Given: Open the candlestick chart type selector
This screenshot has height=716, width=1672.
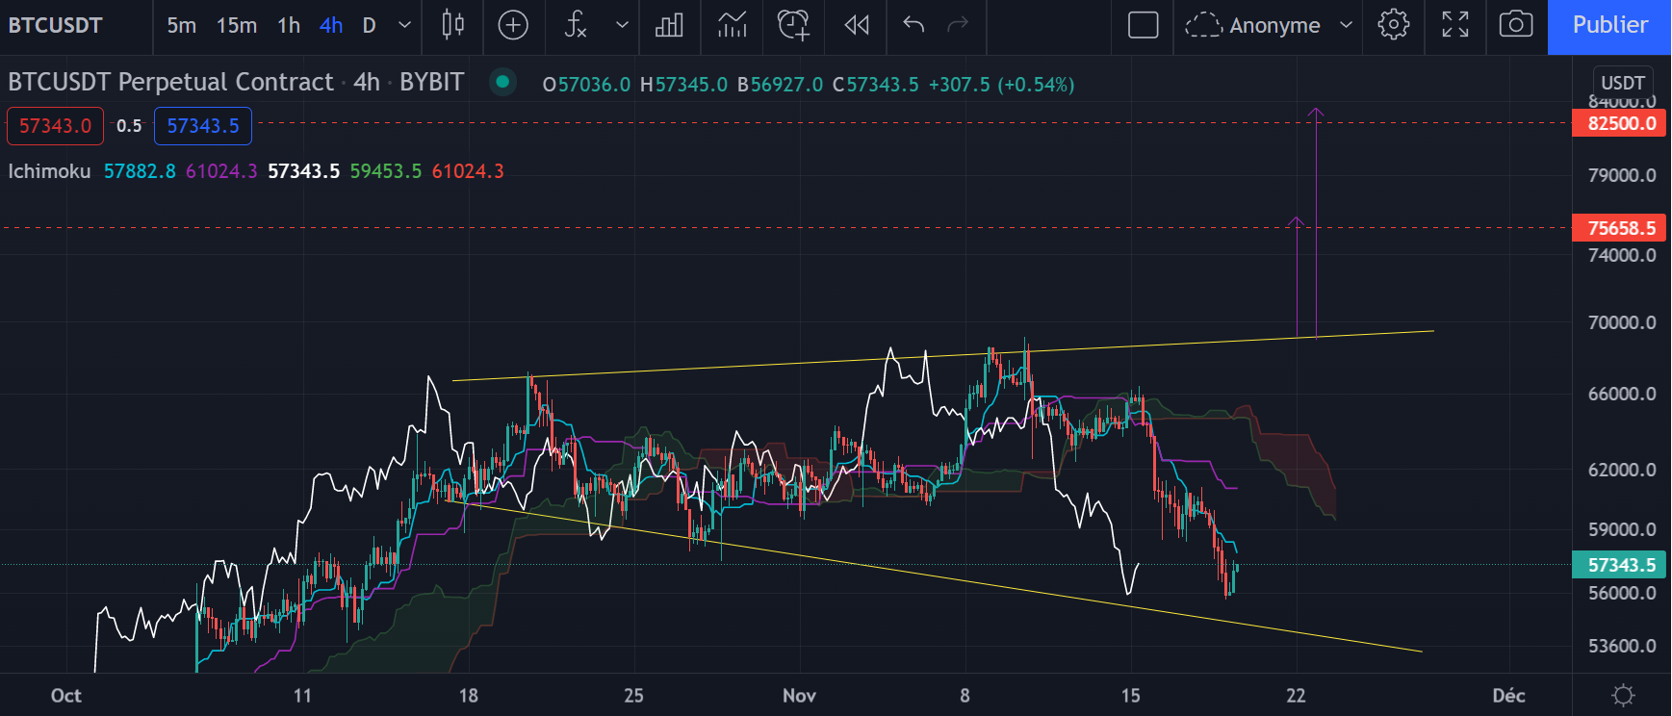Looking at the screenshot, I should click(x=452, y=25).
